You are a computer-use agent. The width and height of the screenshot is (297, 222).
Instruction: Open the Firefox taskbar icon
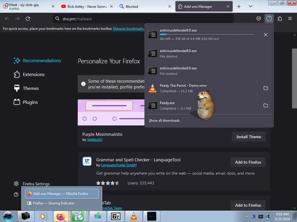point(61,216)
